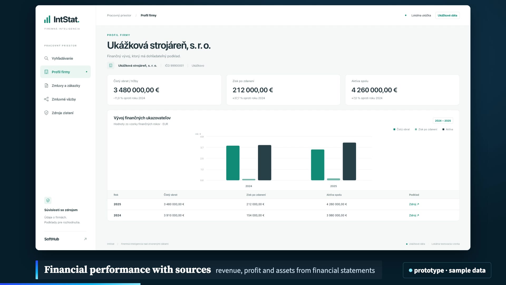This screenshot has height=285, width=506.
Task: Open the Zdroj link for 2025
Action: (x=414, y=204)
